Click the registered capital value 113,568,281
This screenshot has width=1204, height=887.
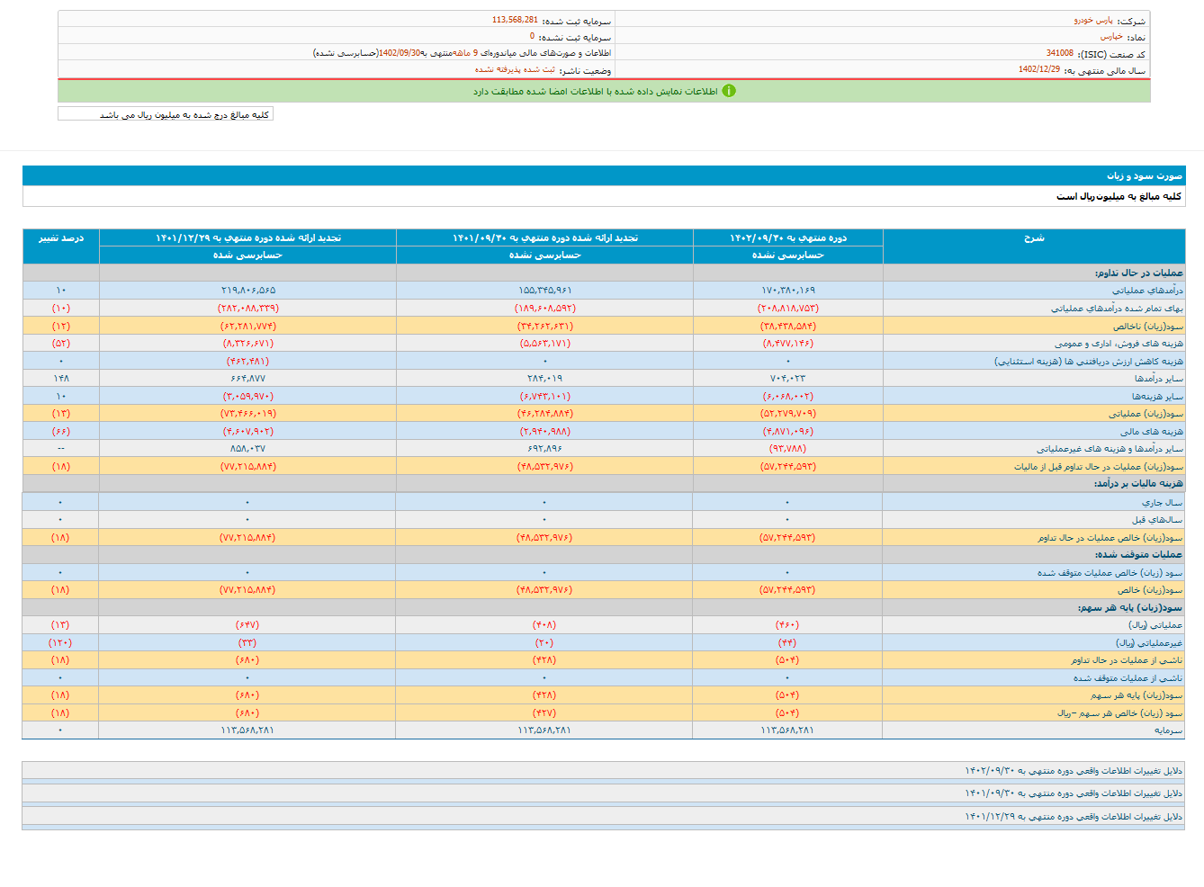[x=515, y=20]
